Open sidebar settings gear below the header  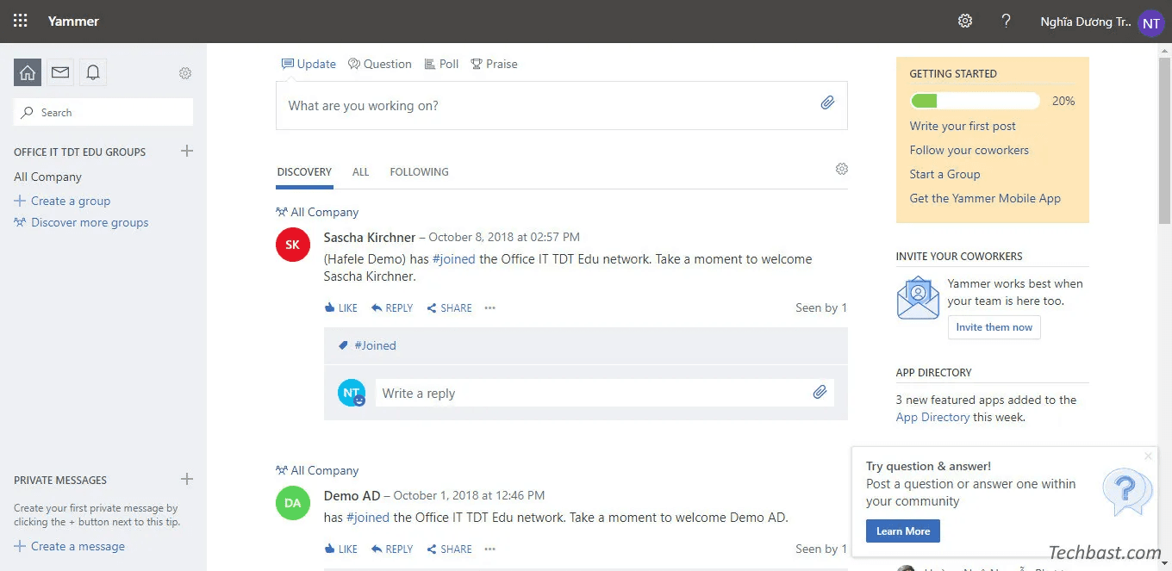[x=185, y=73]
